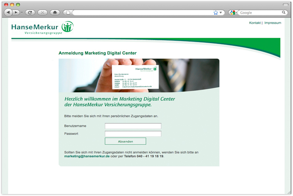Reload the page with the refresh button
The height and width of the screenshot is (196, 293).
[30, 12]
